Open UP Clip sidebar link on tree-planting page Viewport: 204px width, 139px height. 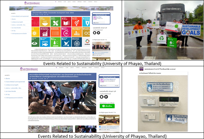pyautogui.click(x=7, y=95)
